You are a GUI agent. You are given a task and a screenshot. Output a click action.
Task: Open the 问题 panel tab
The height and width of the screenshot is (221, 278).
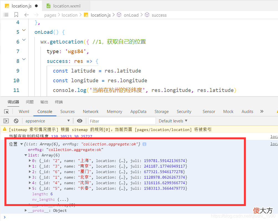pyautogui.click(x=30, y=102)
